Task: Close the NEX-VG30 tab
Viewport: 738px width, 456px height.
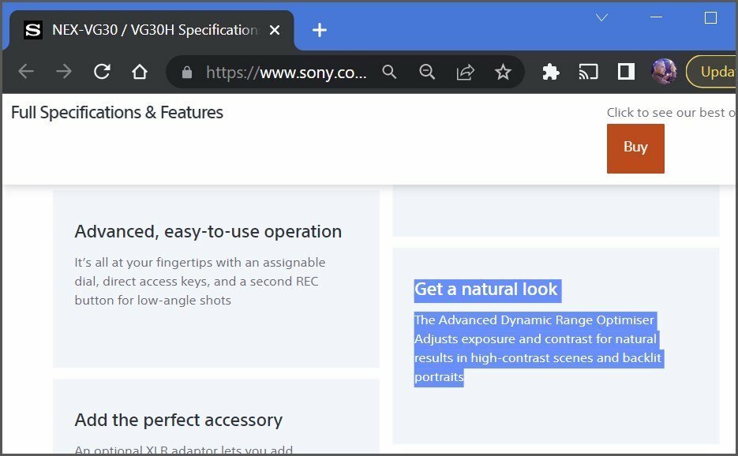Action: [275, 30]
